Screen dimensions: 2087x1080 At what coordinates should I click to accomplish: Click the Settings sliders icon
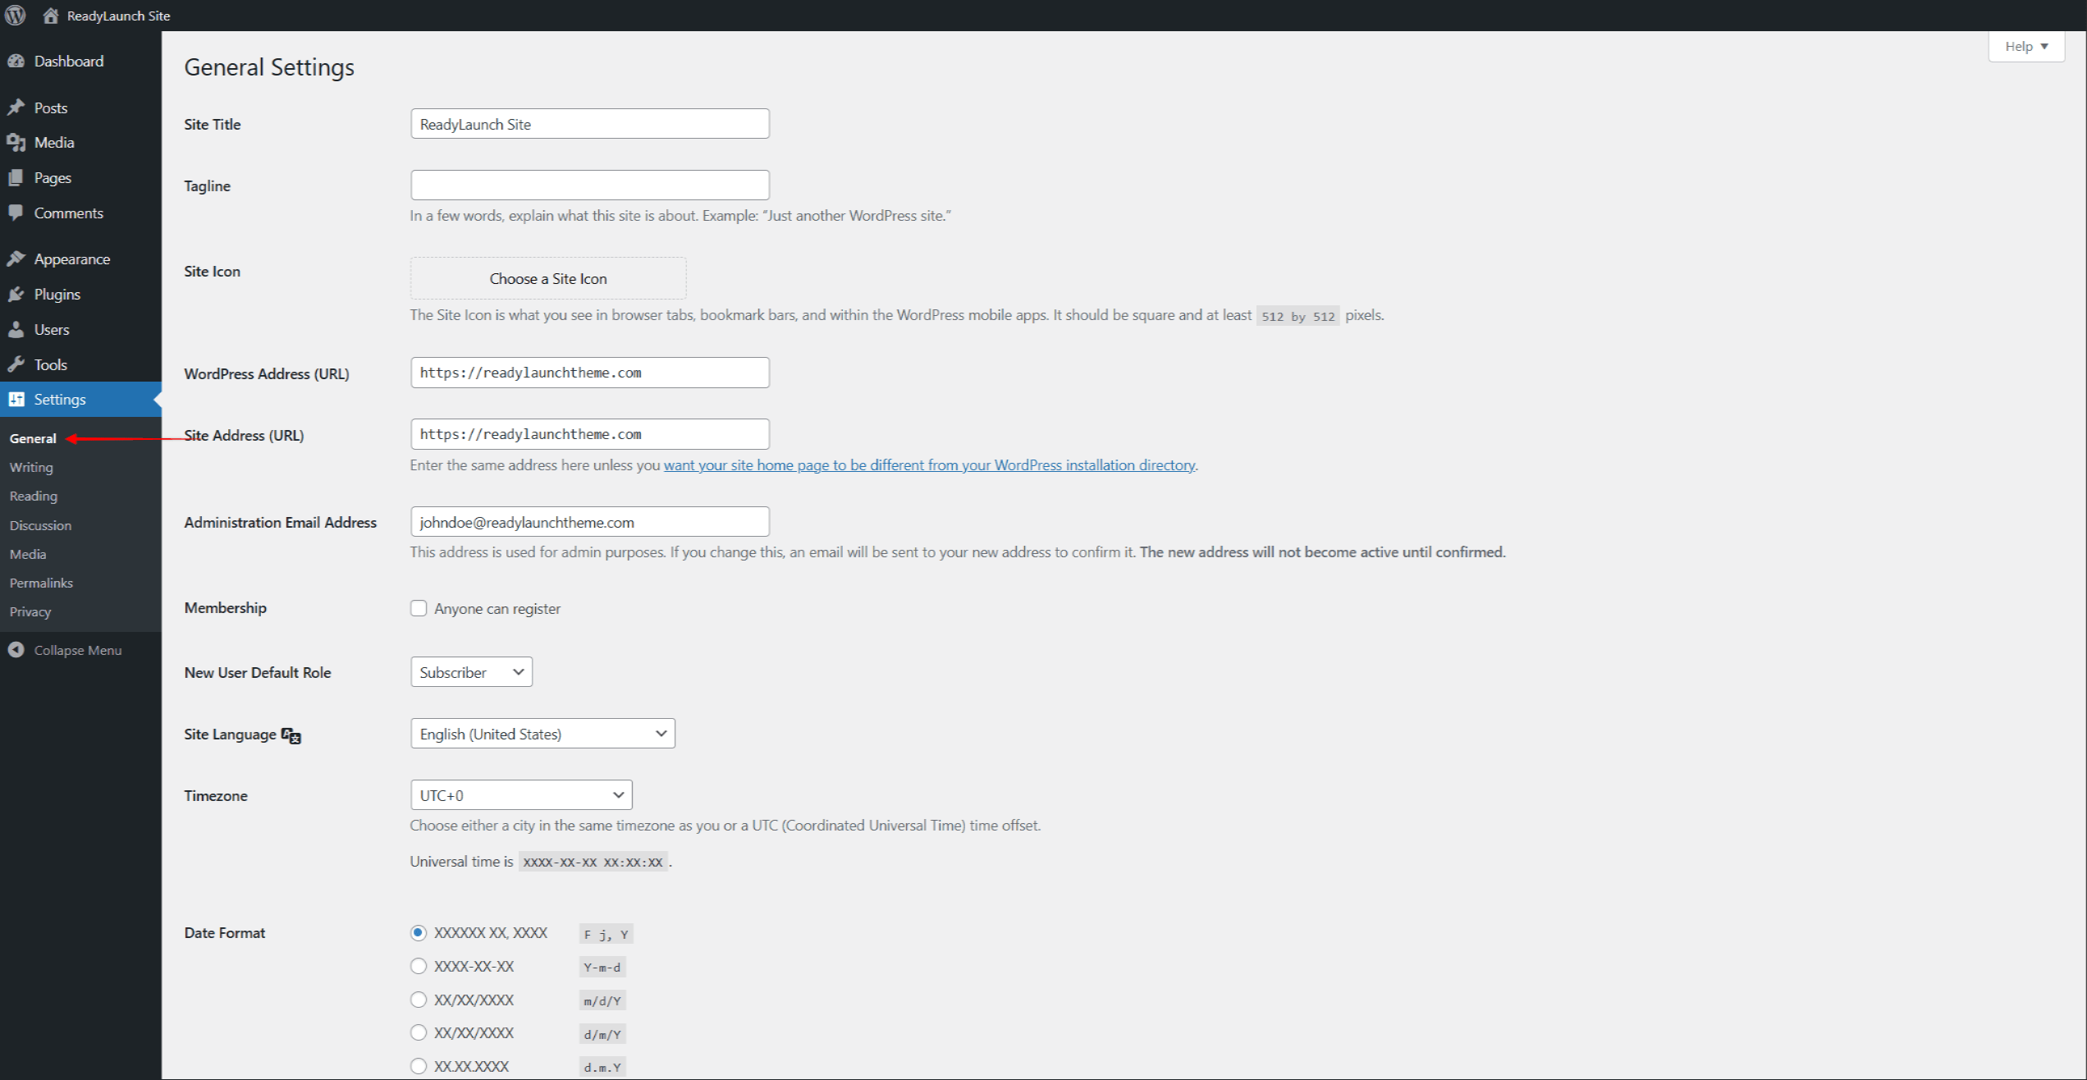click(16, 400)
